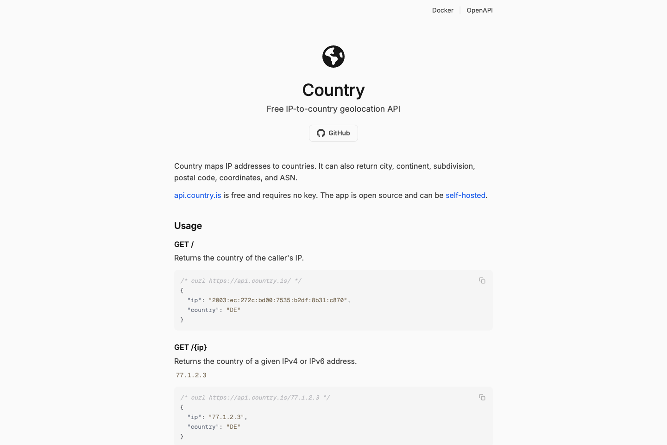Image resolution: width=667 pixels, height=445 pixels.
Task: Copy the GET /{ip} curl example output
Action: (x=482, y=397)
